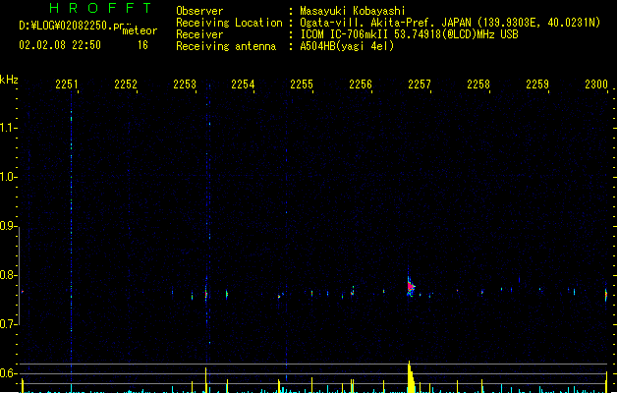618x393 pixels.
Task: Click the echo spot just after 2253
Action: (205, 294)
